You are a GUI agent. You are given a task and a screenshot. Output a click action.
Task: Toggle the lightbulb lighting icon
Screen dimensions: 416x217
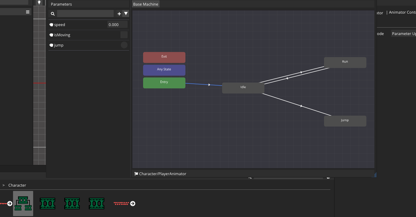click(39, 2)
